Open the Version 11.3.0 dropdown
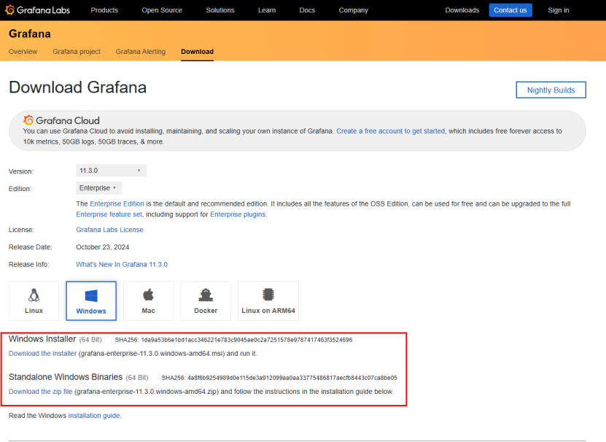606x442 pixels. [x=112, y=171]
